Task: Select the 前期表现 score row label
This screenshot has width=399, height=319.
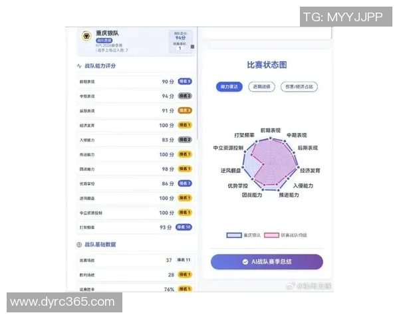Action: 87,82
